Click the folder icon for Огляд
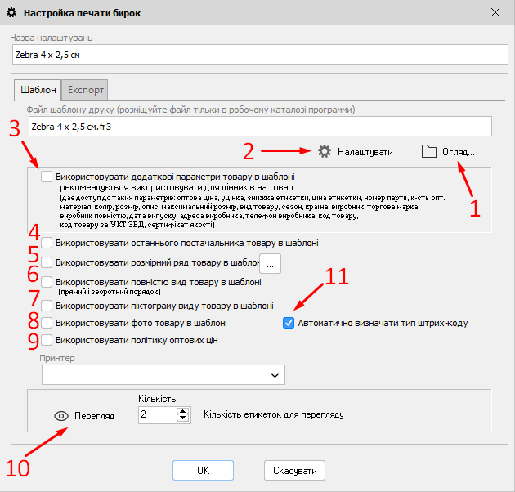 click(429, 151)
